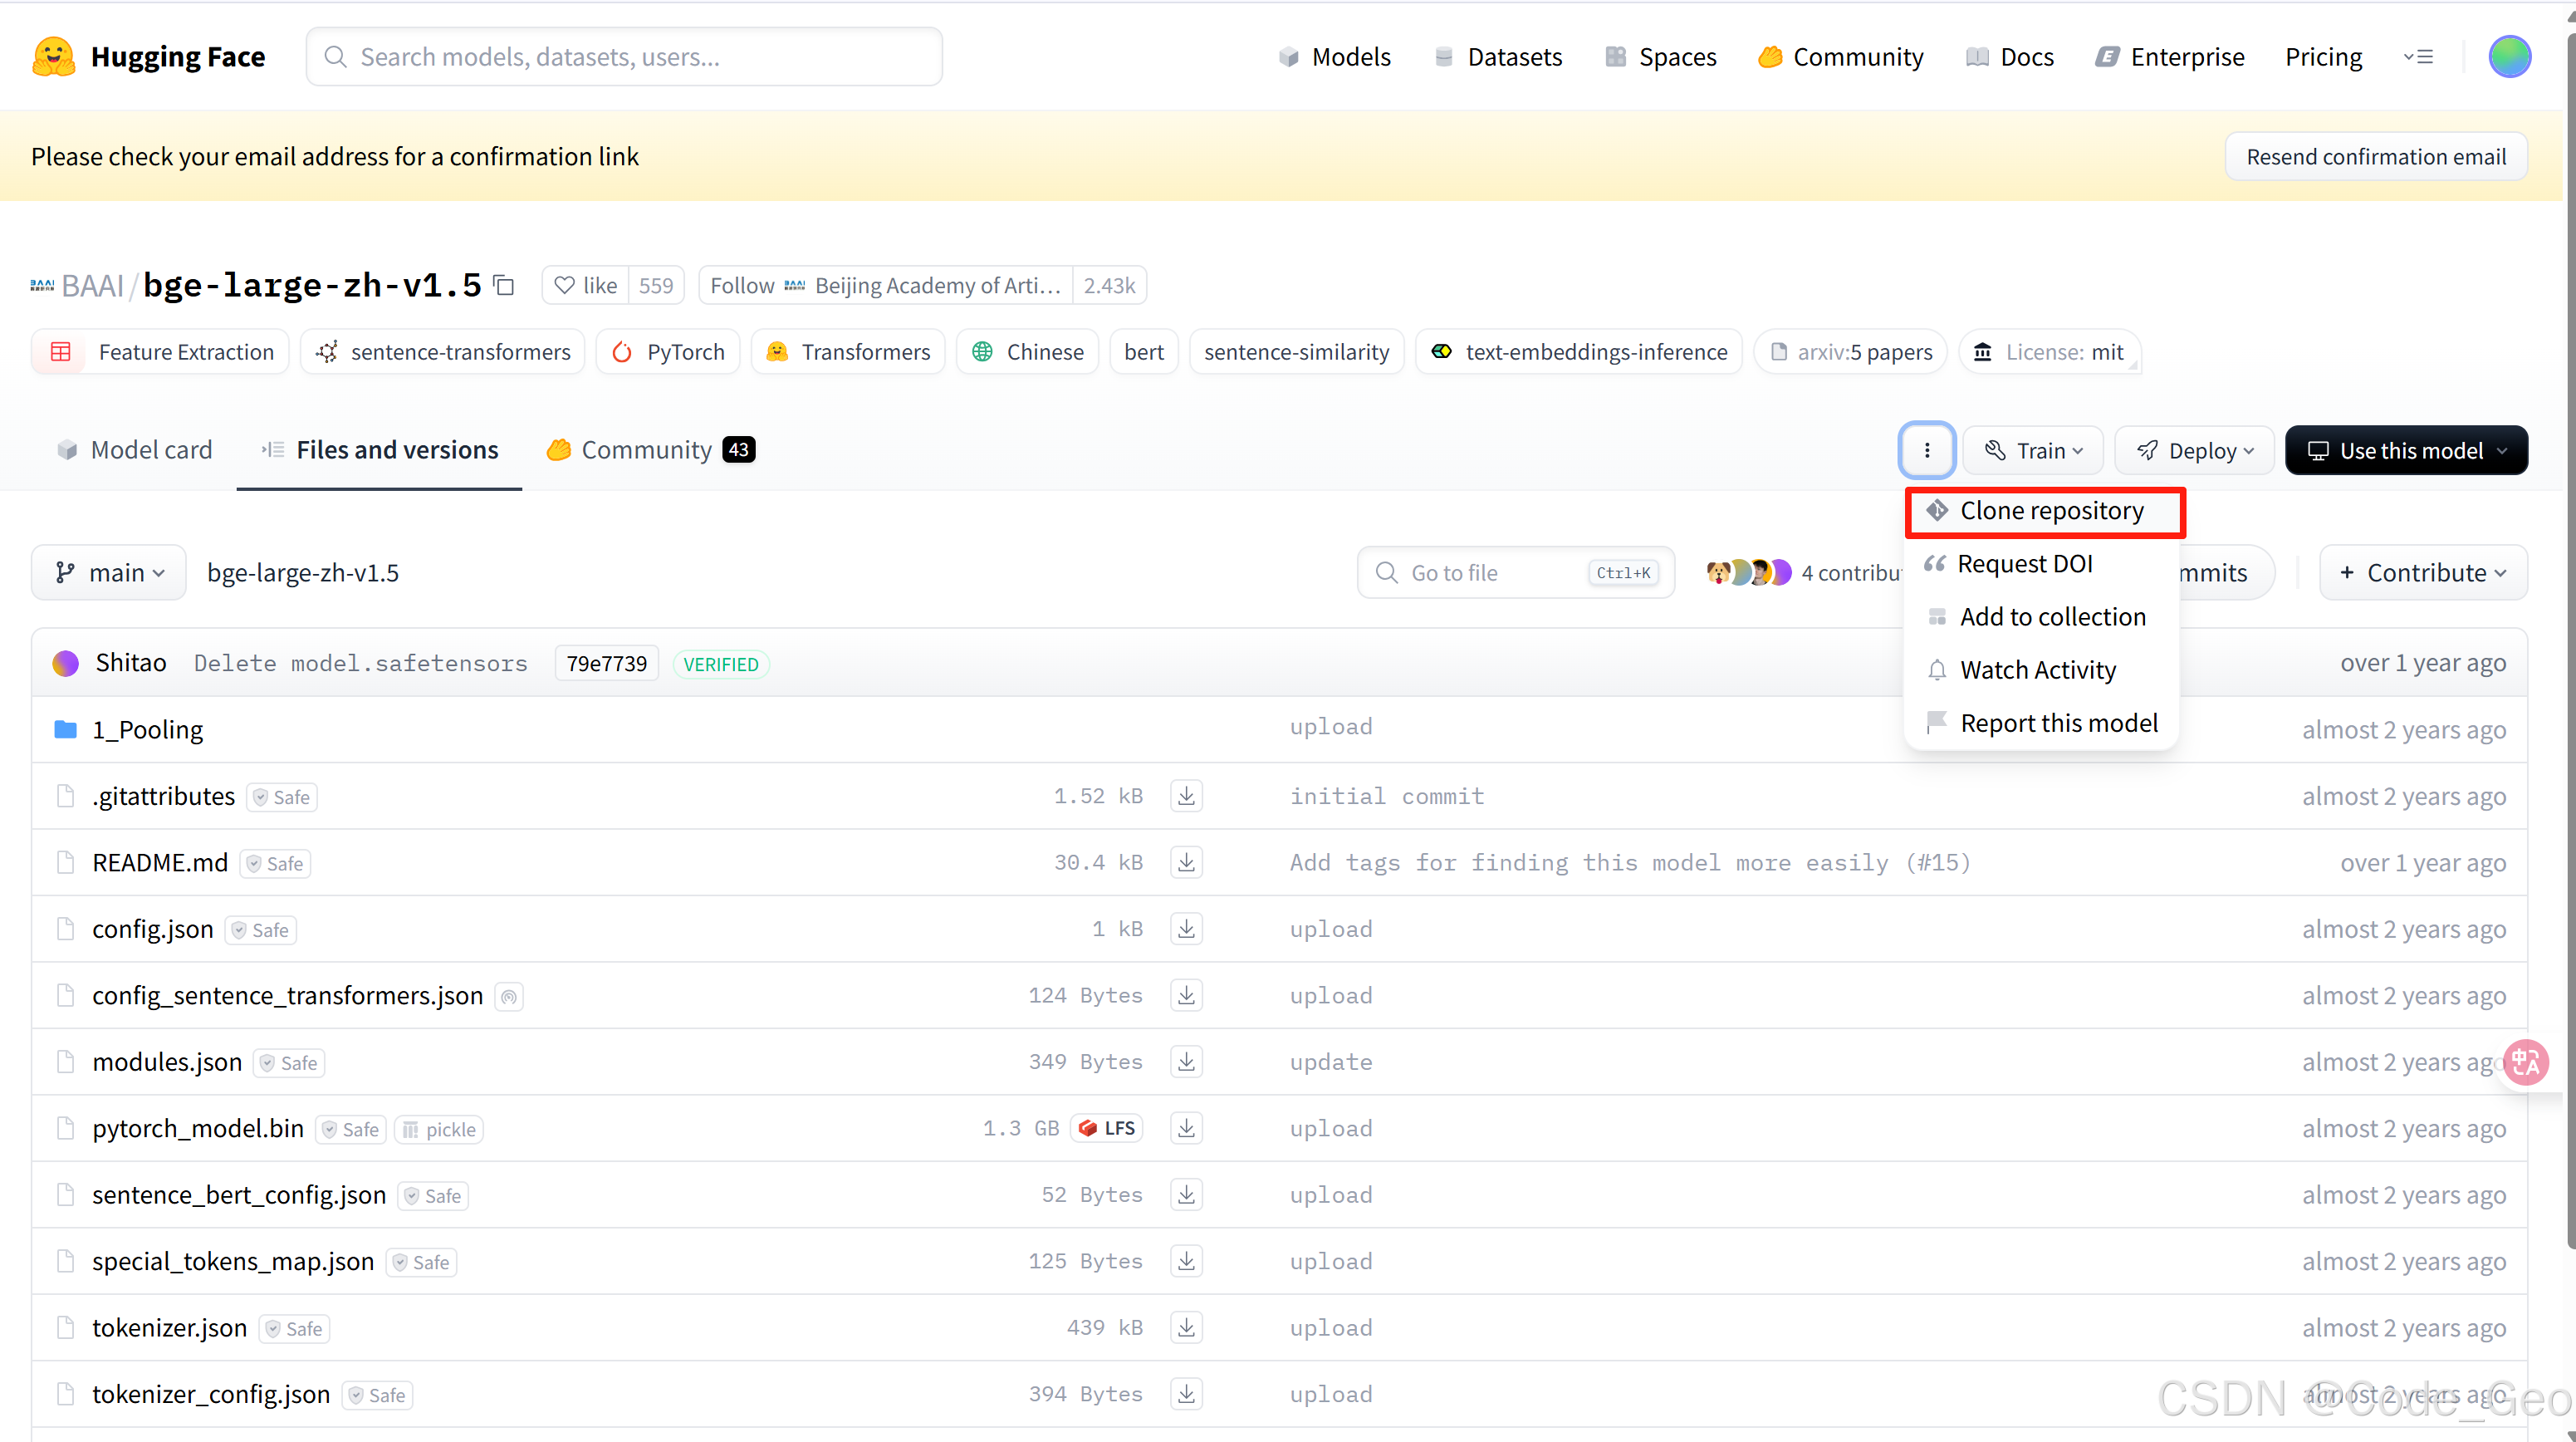Click the user avatar in top bar
Image resolution: width=2576 pixels, height=1442 pixels.
tap(2509, 57)
